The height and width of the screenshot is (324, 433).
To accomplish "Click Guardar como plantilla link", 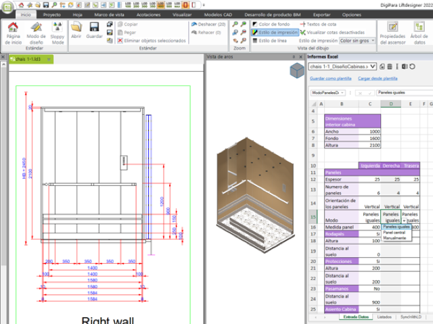I will click(330, 78).
